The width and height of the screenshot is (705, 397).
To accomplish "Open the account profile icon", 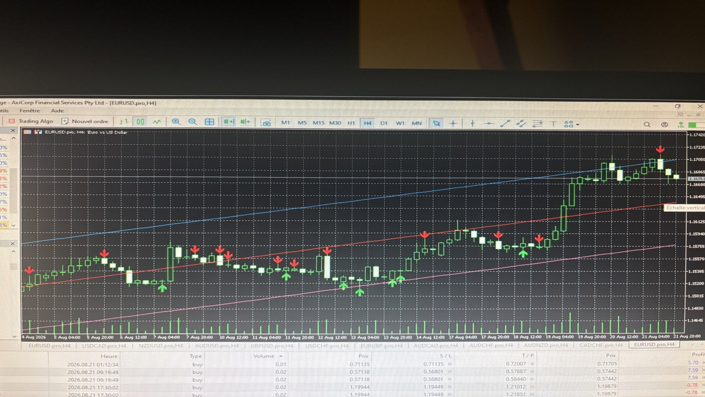I will click(664, 125).
